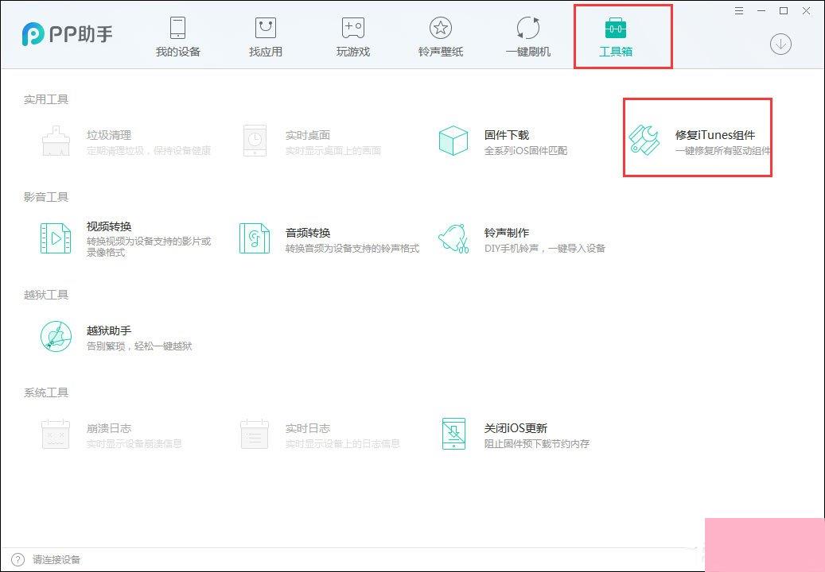This screenshot has height=572, width=825.
Task: Click 全系列iOS固件匹配 description
Action: [x=526, y=151]
